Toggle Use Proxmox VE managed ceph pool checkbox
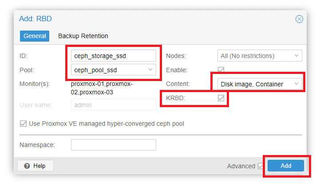The height and width of the screenshot is (186, 324). (23, 124)
